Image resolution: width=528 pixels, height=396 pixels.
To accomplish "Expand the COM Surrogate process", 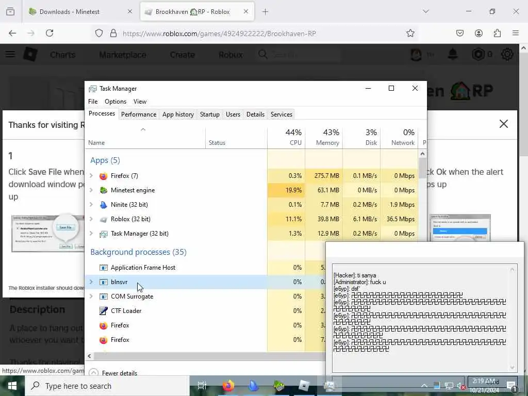I will click(91, 296).
